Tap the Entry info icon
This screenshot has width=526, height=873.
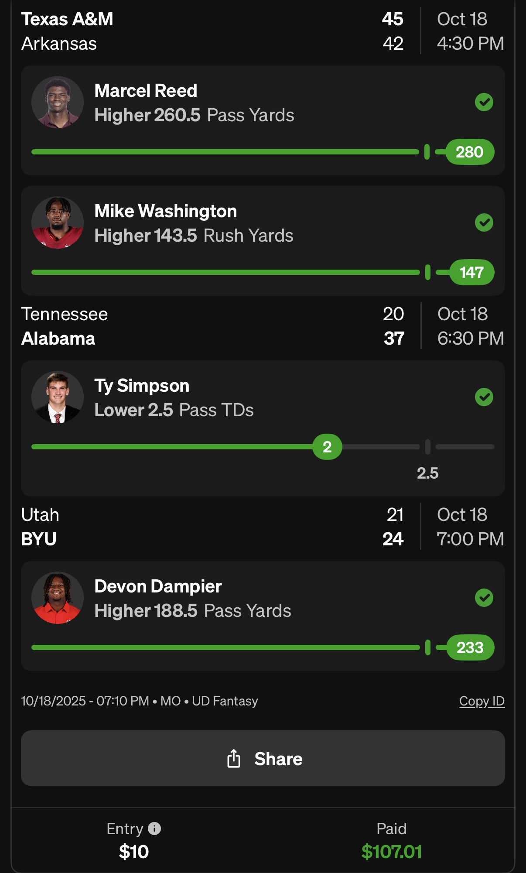pos(154,828)
